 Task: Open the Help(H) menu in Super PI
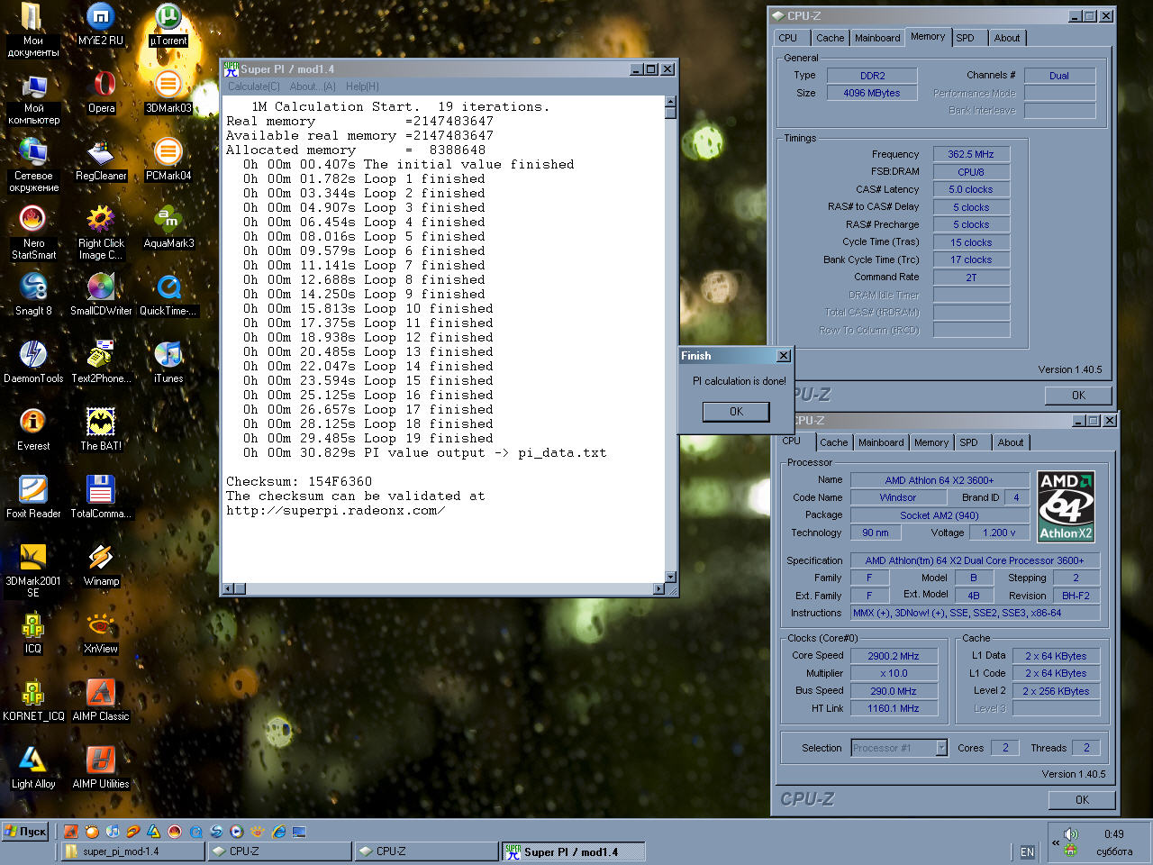[362, 86]
